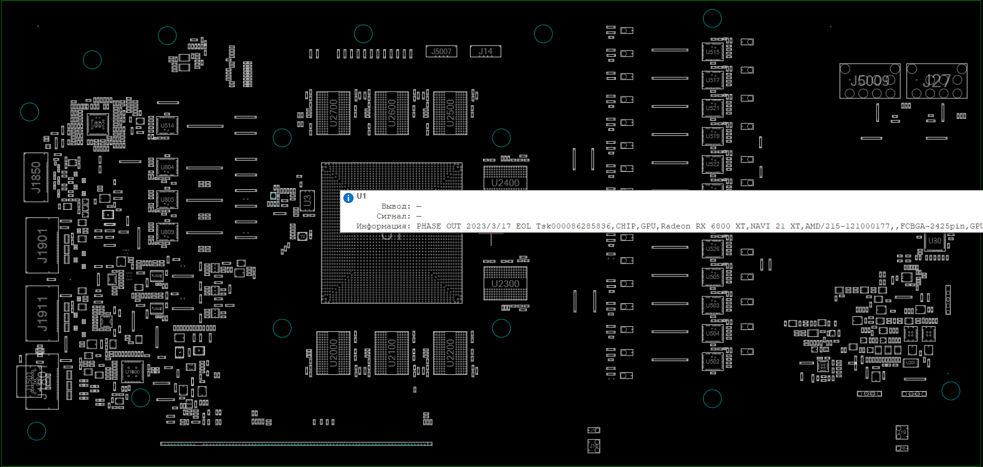This screenshot has width=983, height=467.
Task: Select power stage U515
Action: pos(712,52)
